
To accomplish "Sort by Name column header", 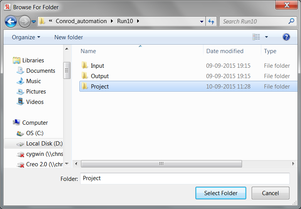I will tap(88, 51).
